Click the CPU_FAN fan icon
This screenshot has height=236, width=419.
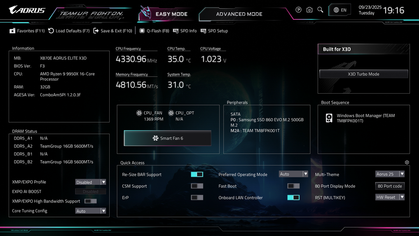[139, 113]
